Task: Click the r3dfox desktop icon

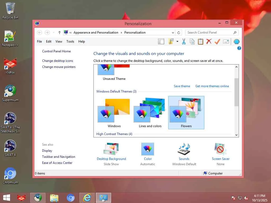Action: (10, 66)
